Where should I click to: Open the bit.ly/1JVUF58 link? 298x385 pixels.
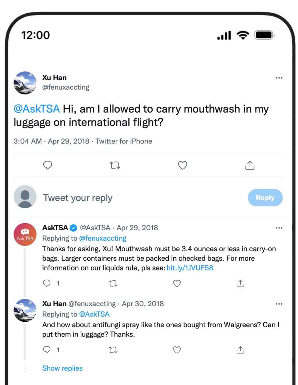pyautogui.click(x=190, y=268)
